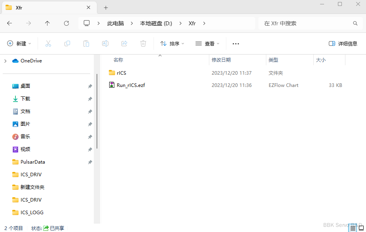Click the Rename icon in toolbar
The height and width of the screenshot is (232, 366).
click(x=105, y=43)
